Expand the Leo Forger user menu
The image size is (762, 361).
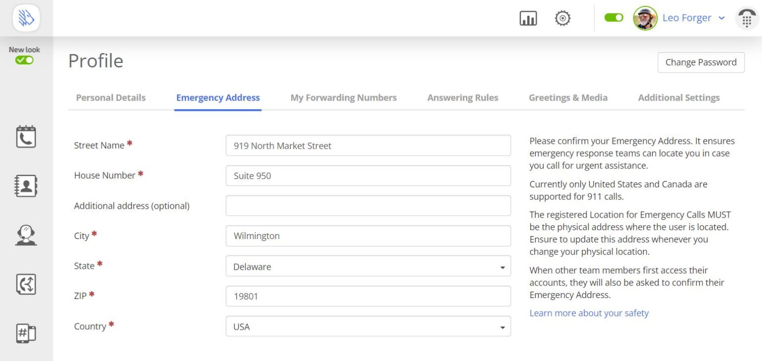point(694,18)
